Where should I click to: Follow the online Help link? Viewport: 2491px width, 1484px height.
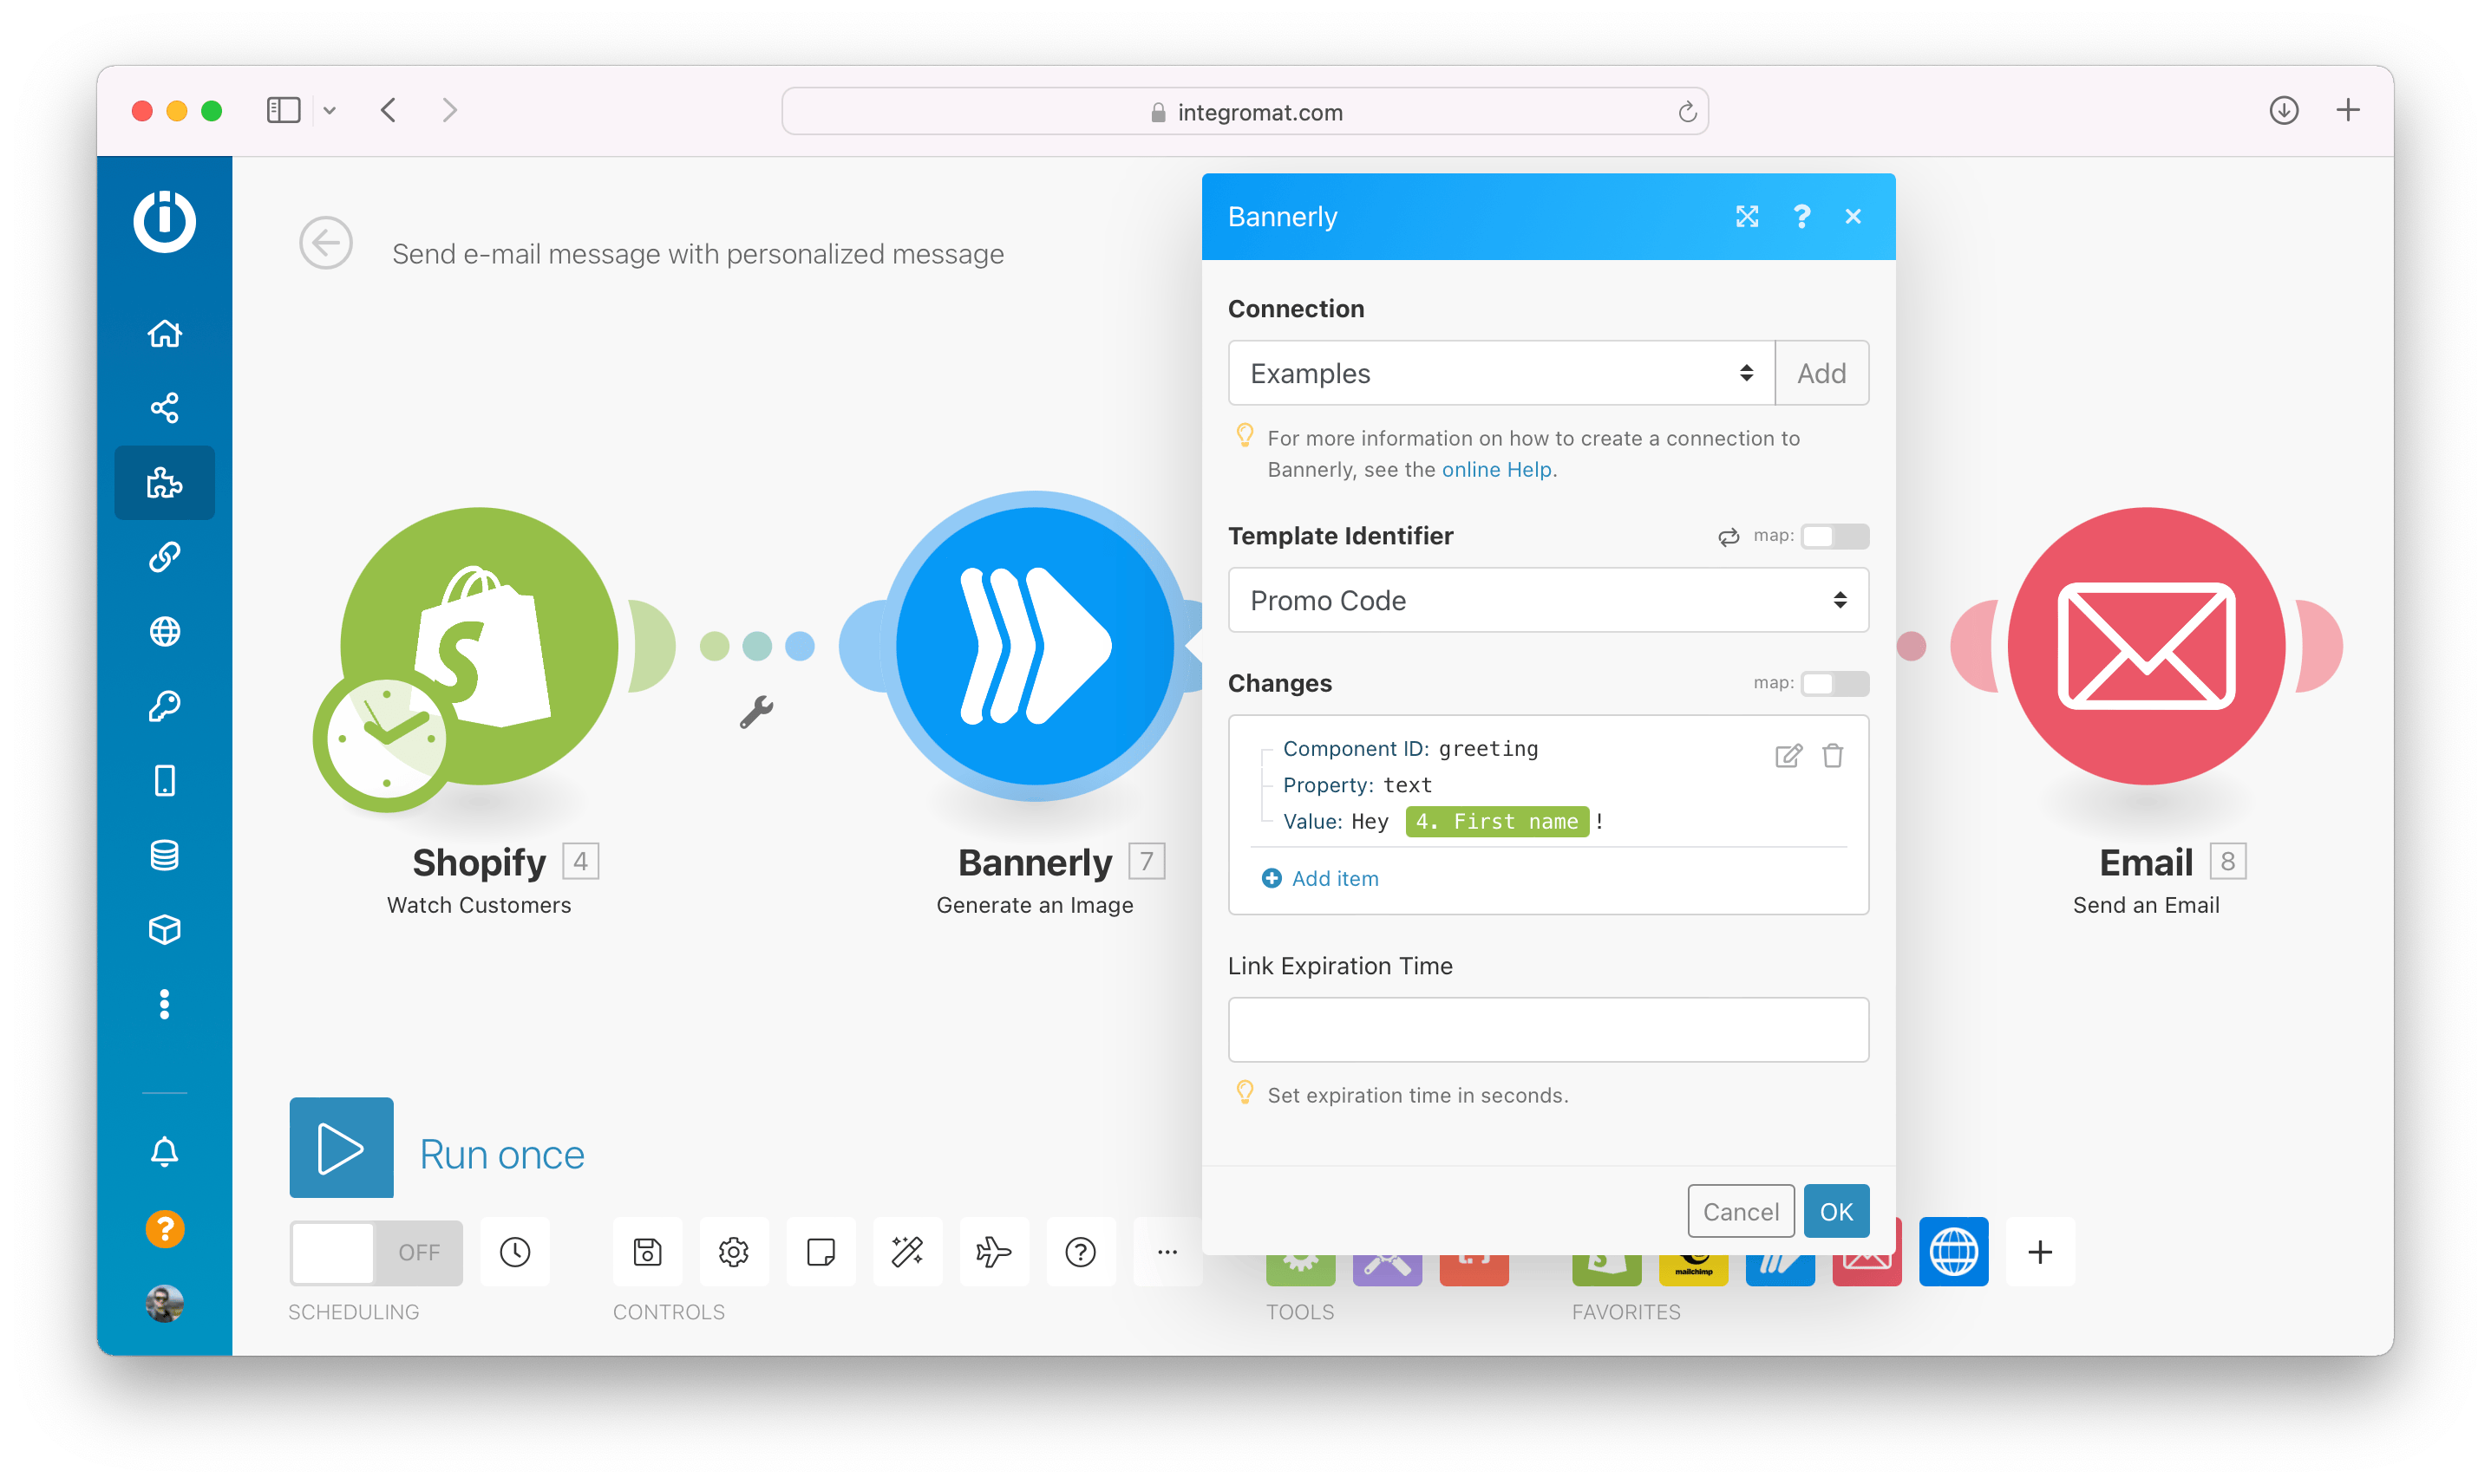tap(1495, 469)
